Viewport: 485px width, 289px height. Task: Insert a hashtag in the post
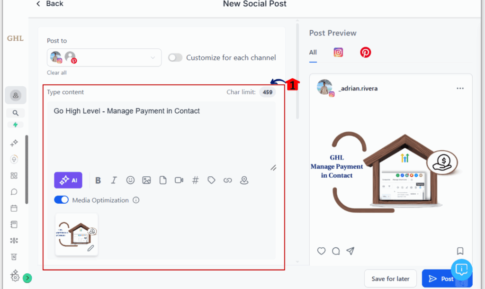(x=195, y=180)
